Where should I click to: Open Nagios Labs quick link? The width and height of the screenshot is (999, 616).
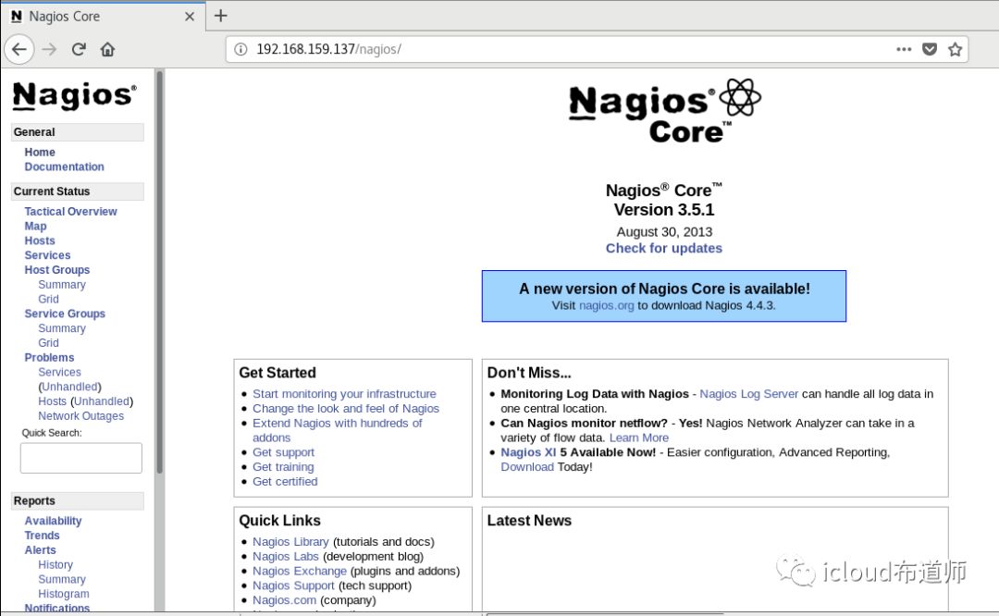click(286, 557)
